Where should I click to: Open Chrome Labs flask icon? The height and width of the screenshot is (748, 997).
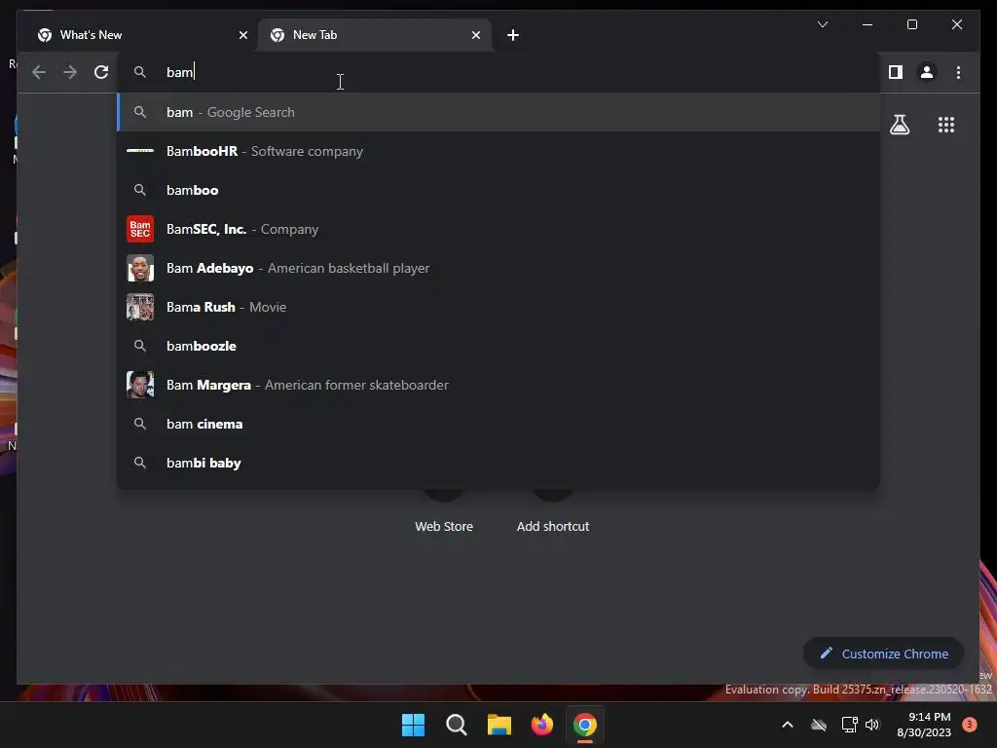pos(899,125)
